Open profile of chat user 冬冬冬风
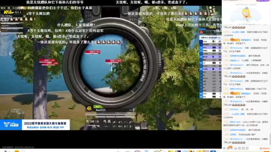The width and height of the screenshot is (271, 152). 234,109
